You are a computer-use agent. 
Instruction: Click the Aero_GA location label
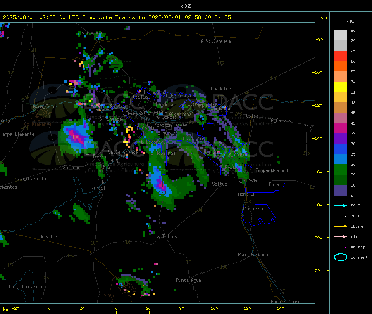point(247,194)
